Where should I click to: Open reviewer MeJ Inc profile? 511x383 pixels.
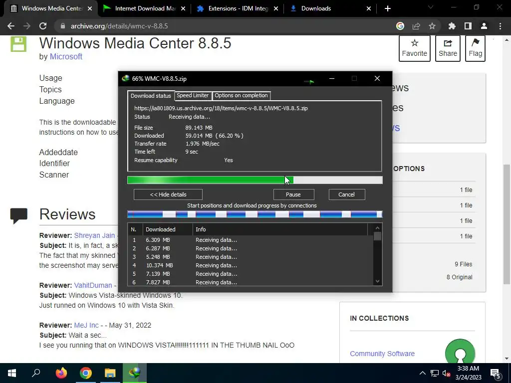click(86, 325)
